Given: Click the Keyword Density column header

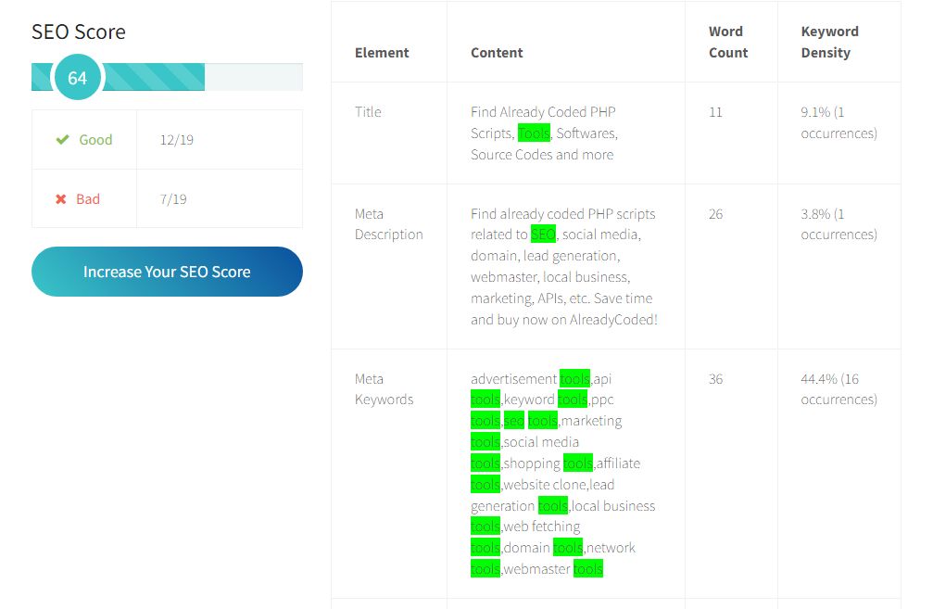Looking at the screenshot, I should point(829,43).
